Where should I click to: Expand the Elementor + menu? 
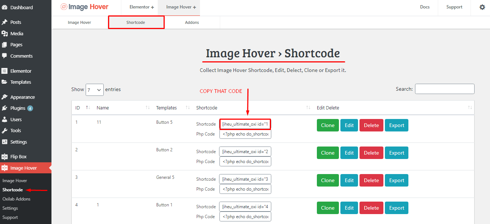point(142,7)
